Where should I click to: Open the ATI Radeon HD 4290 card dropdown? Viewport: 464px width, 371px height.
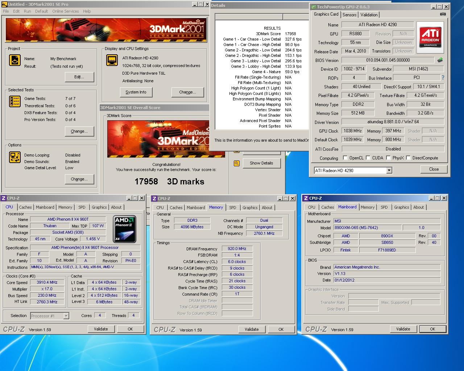point(389,170)
